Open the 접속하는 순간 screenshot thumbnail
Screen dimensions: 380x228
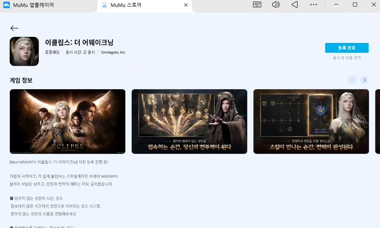coord(190,122)
